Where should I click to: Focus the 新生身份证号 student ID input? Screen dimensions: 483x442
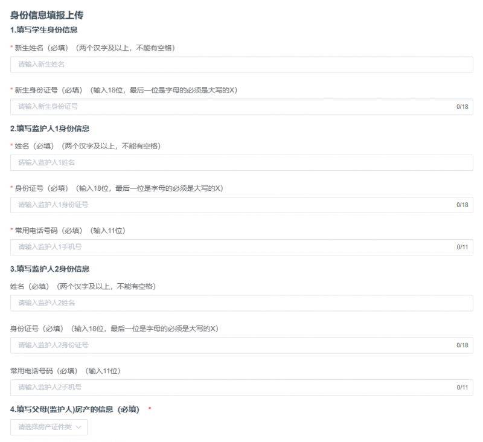pos(229,106)
